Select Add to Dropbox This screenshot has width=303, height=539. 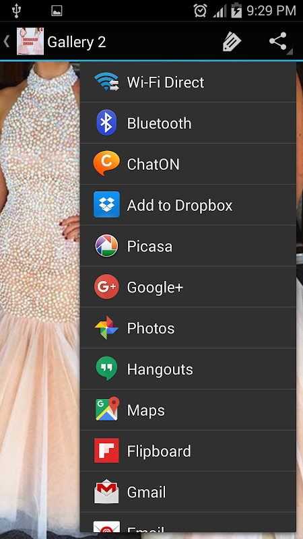(x=188, y=205)
